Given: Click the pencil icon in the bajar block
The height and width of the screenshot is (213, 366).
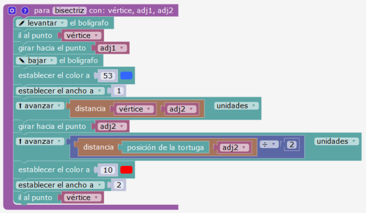Looking at the screenshot, I should tap(21, 60).
